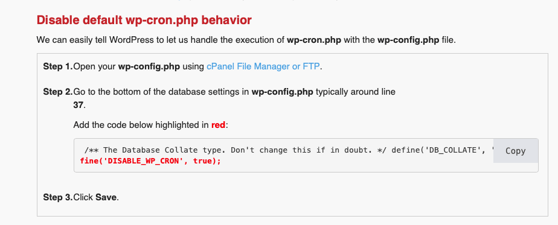
Task: Click bold wp-cron.php in intro sentence
Action: coord(314,40)
